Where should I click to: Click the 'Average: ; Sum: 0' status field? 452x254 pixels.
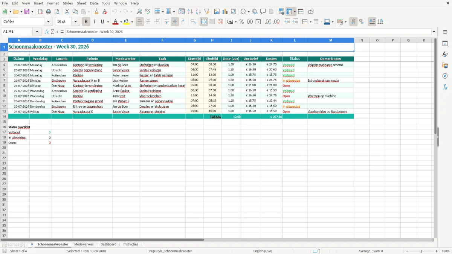click(x=371, y=251)
